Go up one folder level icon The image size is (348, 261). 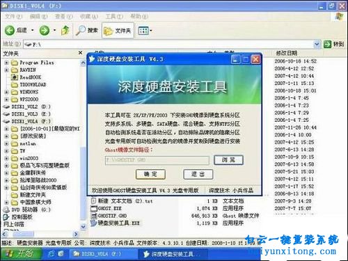[65, 31]
